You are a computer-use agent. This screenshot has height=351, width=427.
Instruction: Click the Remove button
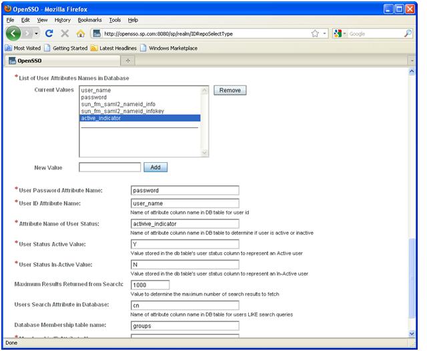(230, 90)
